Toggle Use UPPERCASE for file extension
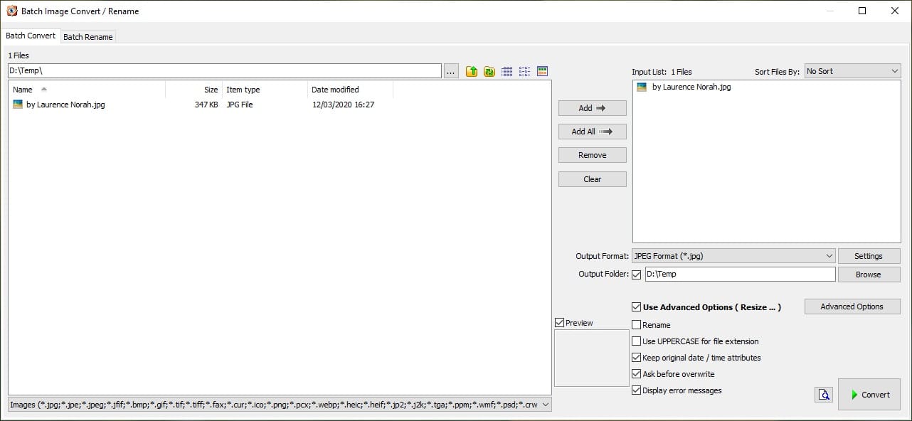 636,341
